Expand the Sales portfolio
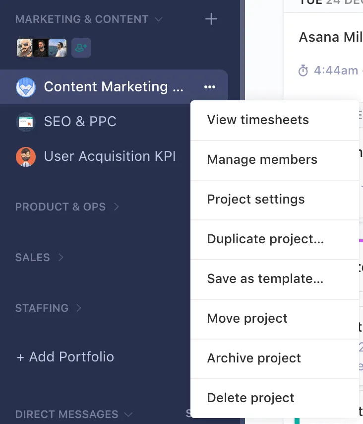The height and width of the screenshot is (424, 363). point(61,257)
